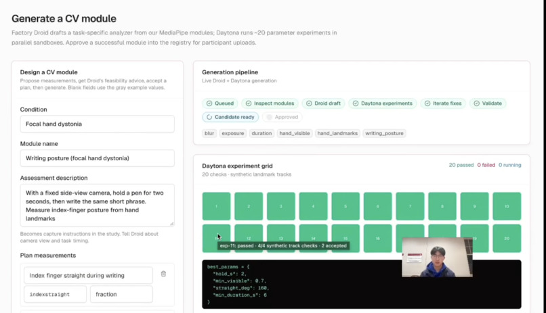
Task: Open experiment tile 6
Action: (378, 206)
